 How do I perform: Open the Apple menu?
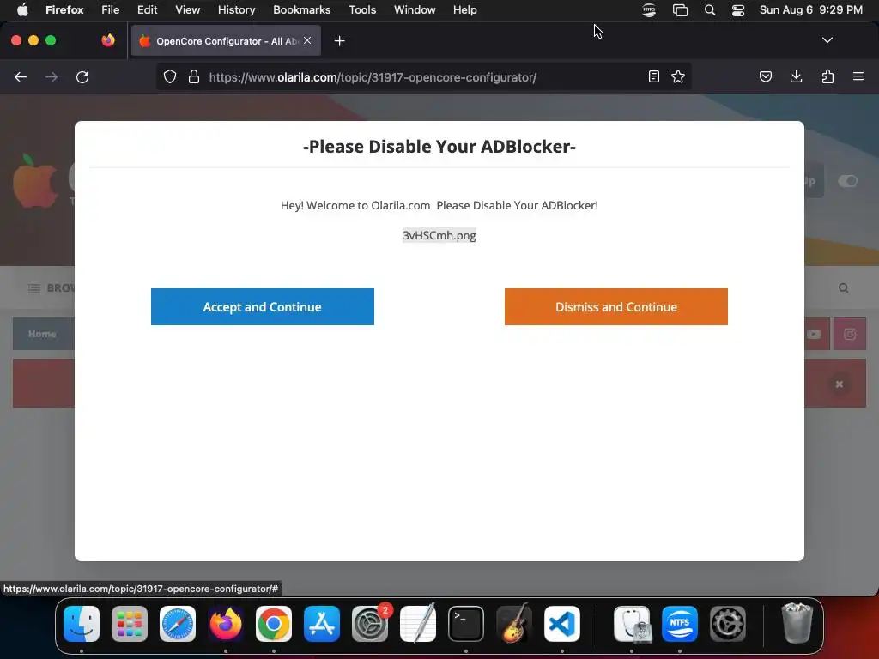coord(22,9)
